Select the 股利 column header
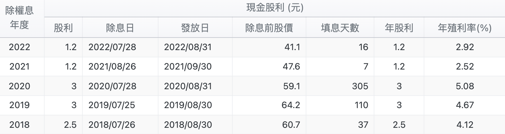 63,28
